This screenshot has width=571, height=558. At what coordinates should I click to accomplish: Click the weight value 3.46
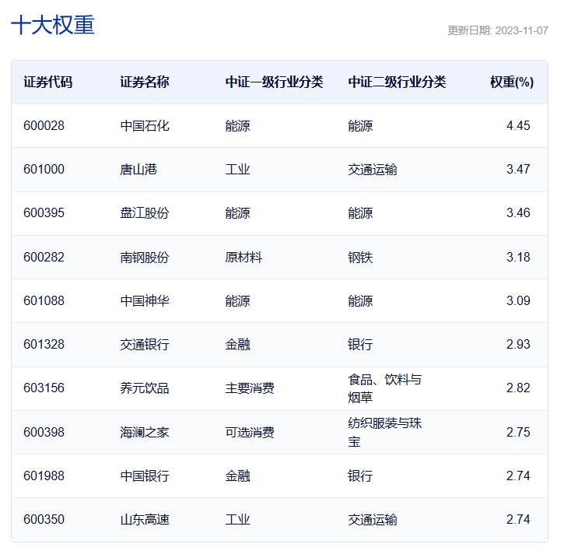518,213
